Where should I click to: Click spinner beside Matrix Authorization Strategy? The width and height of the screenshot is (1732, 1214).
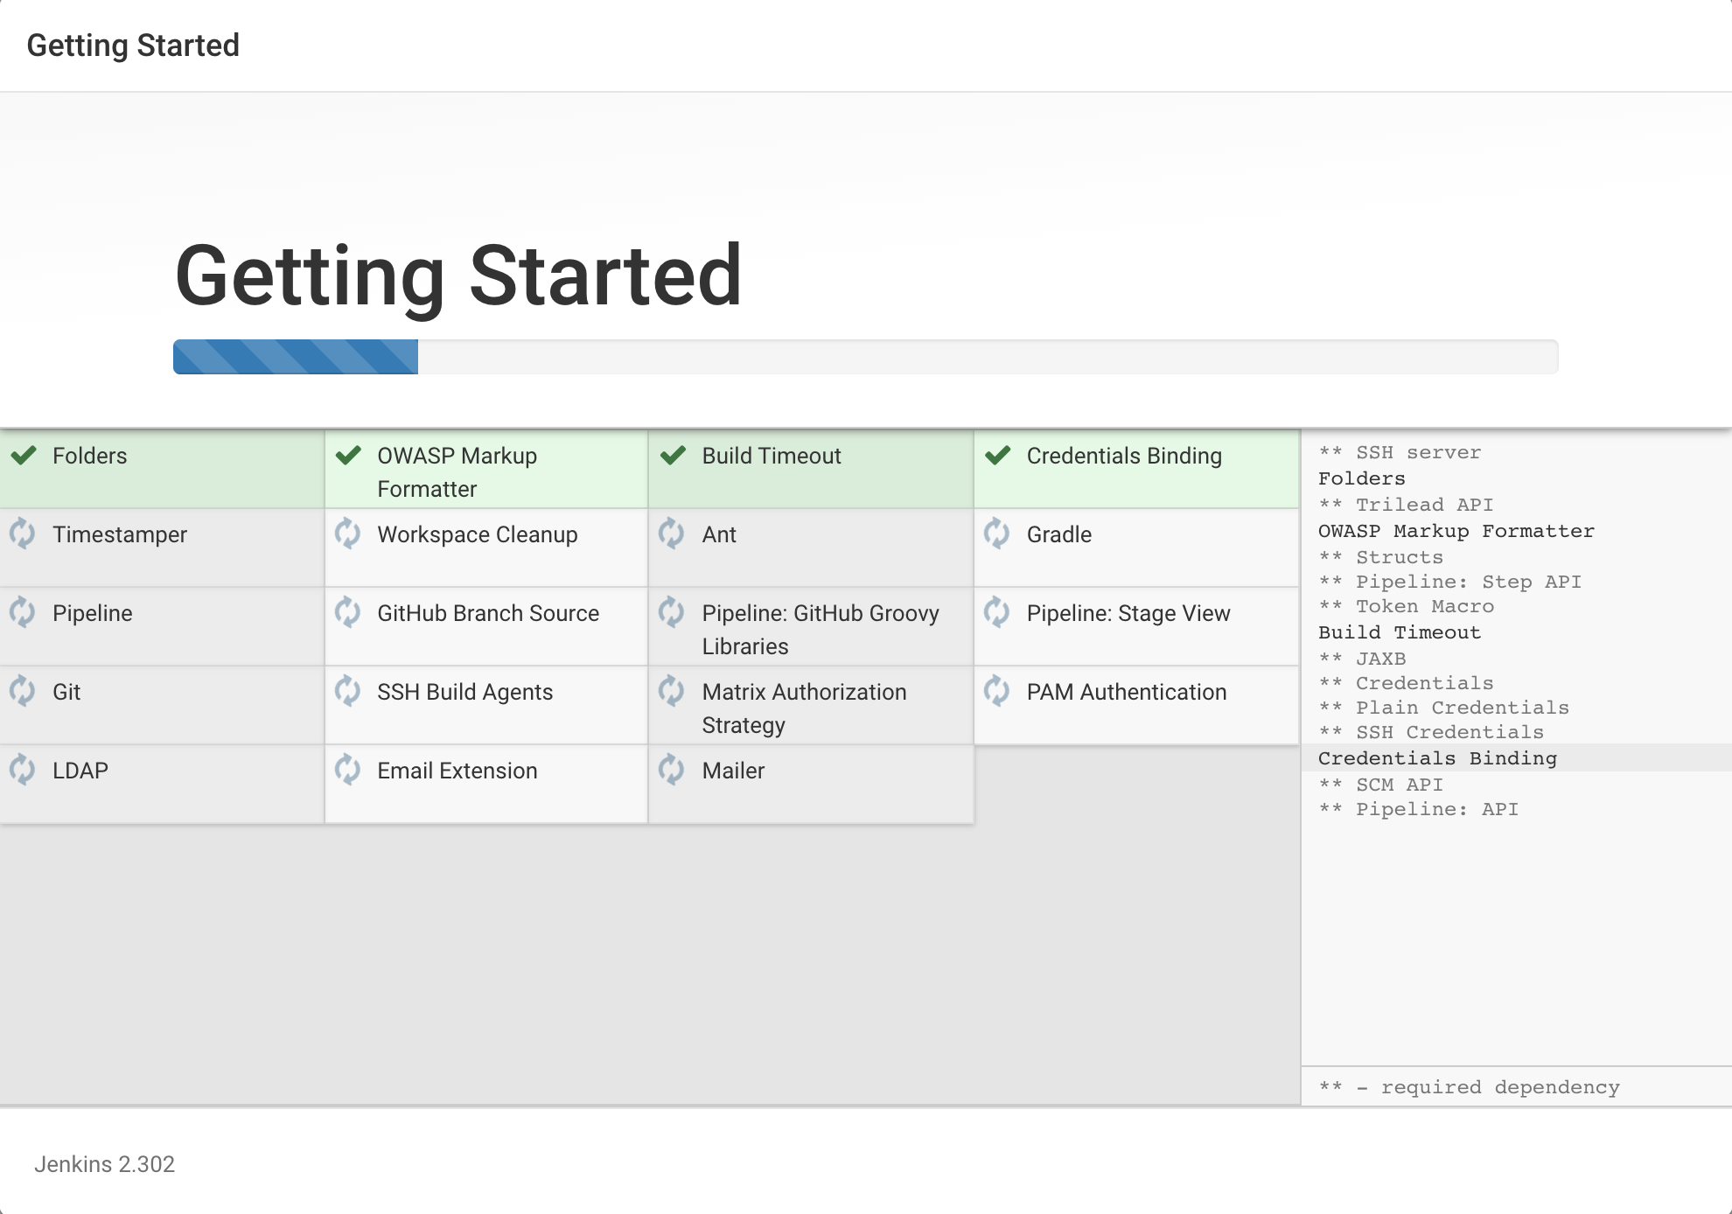(672, 690)
